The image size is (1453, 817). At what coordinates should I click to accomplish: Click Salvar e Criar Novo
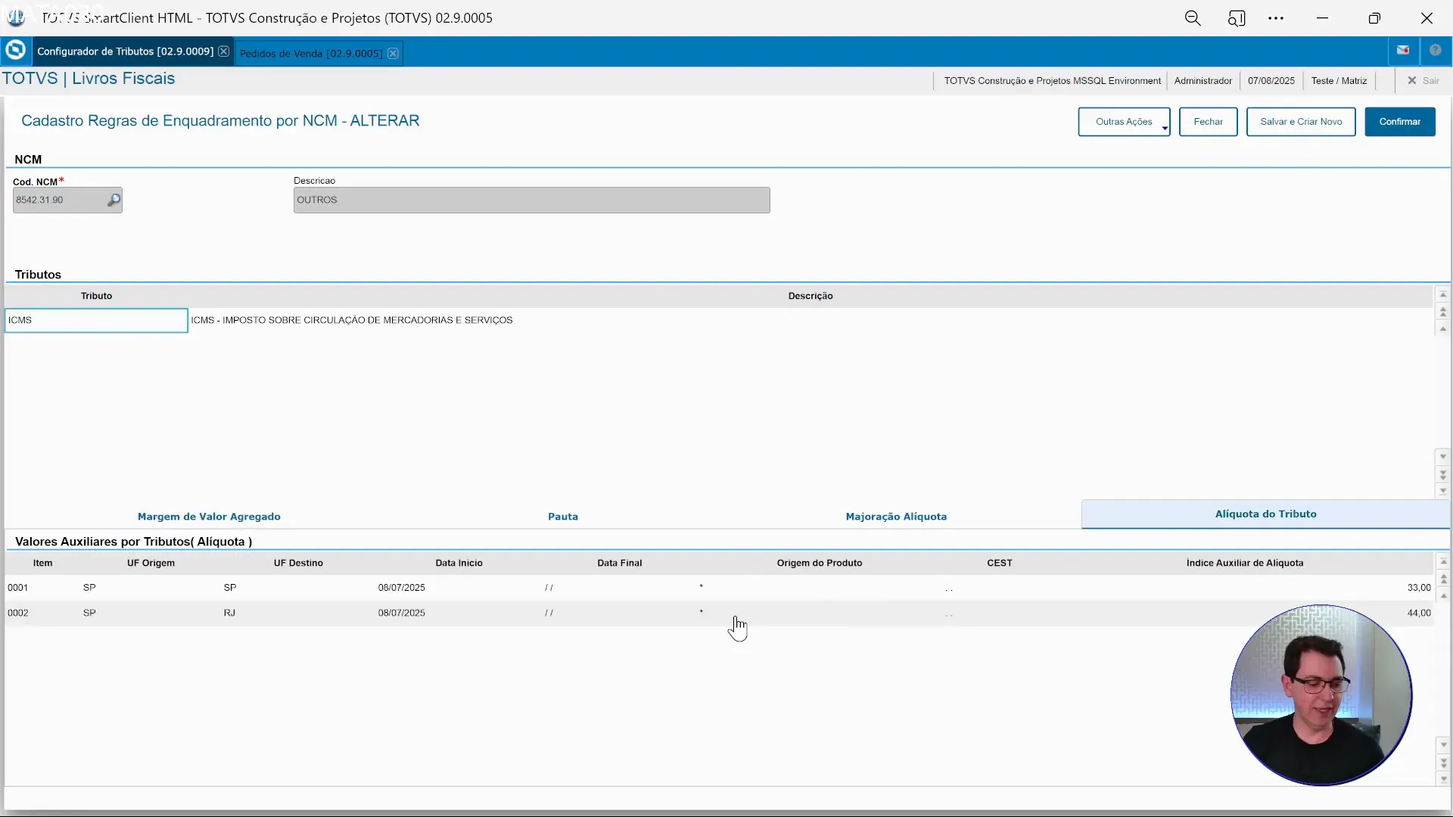(1301, 122)
